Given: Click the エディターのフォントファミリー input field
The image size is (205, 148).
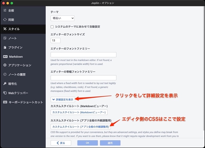Looking at the screenshot, I should (x=83, y=55).
